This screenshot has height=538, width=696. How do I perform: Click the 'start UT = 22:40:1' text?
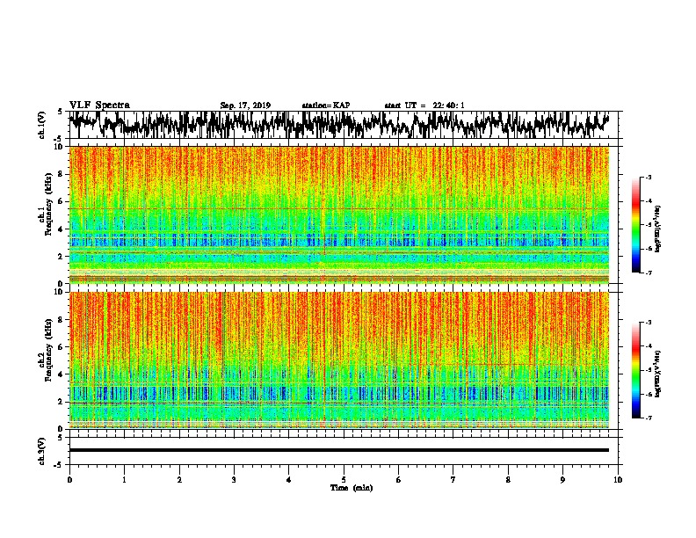[x=424, y=105]
